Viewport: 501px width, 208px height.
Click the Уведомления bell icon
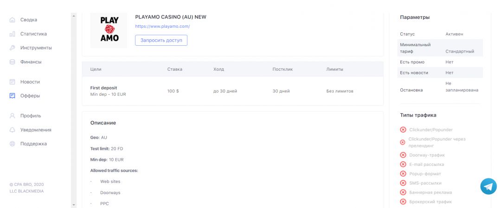(13, 130)
